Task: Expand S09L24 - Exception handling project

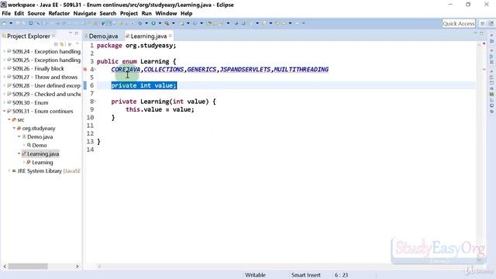Action: click(x=4, y=51)
